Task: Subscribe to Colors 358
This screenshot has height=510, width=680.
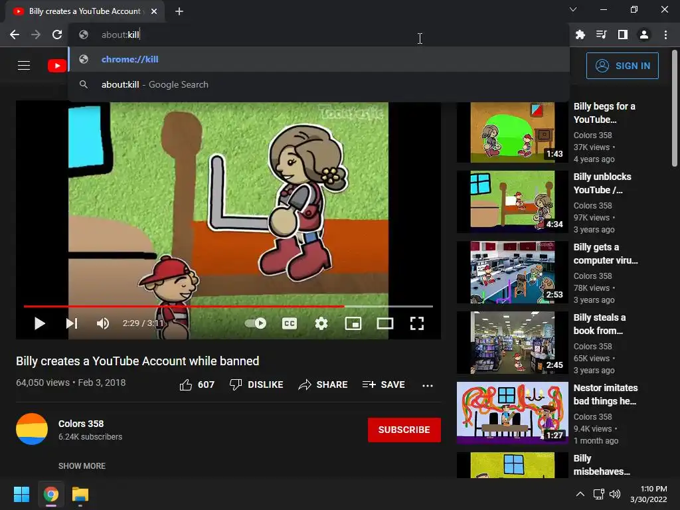Action: [x=404, y=430]
